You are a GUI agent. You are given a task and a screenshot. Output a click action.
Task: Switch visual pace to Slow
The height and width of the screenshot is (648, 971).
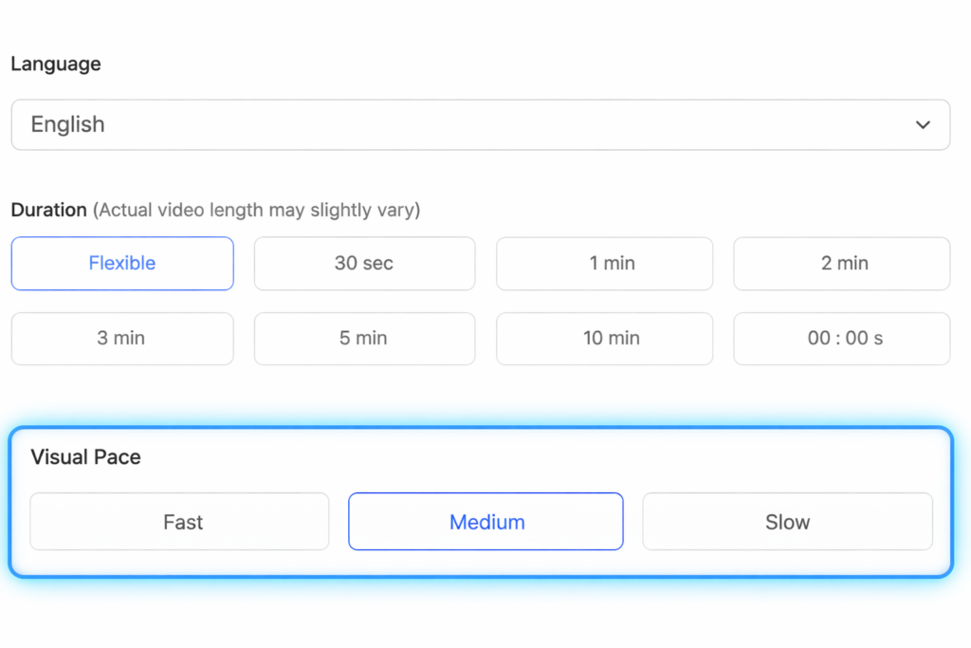point(787,521)
